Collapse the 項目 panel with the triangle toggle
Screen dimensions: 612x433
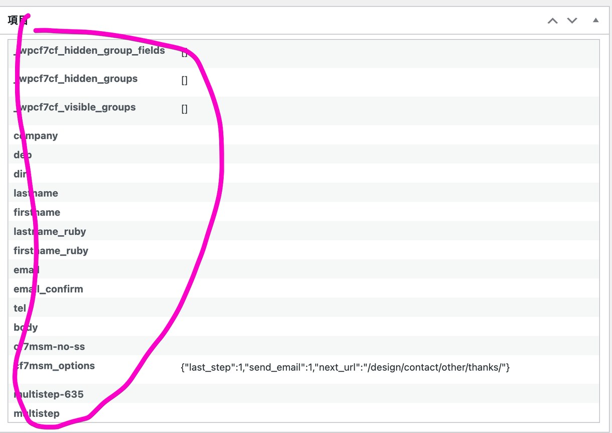point(595,21)
